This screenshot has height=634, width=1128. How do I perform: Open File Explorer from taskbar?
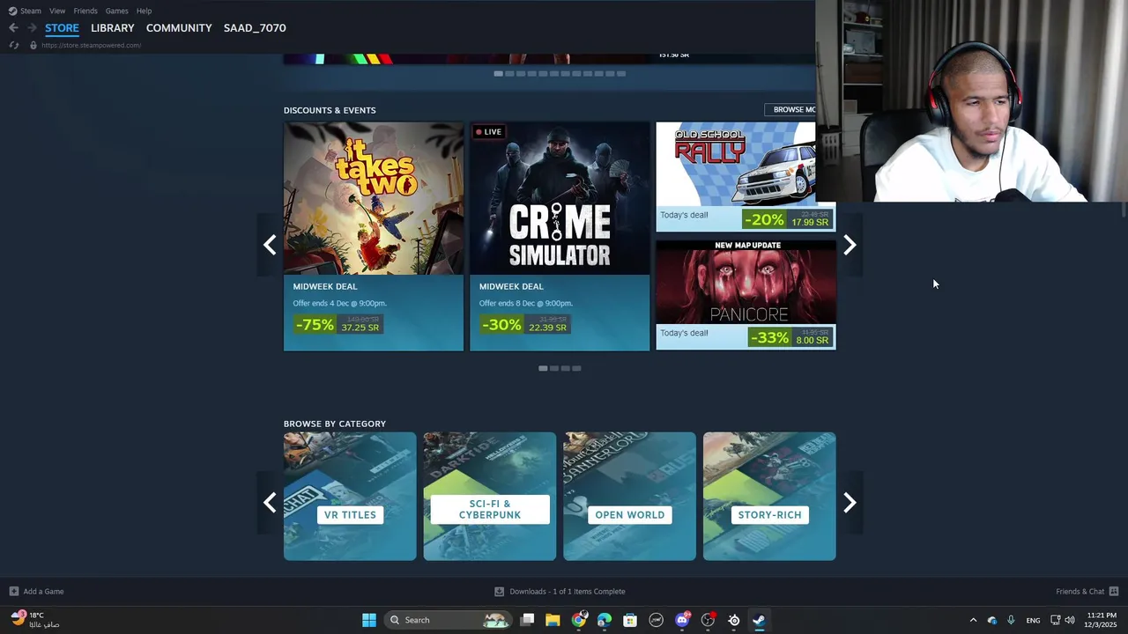point(553,620)
